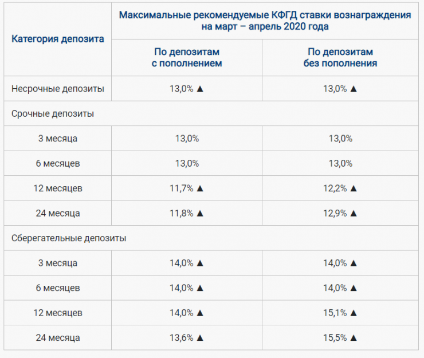424x358 pixels.
Task: Click the Категория депозита column header
Action: pyautogui.click(x=58, y=39)
